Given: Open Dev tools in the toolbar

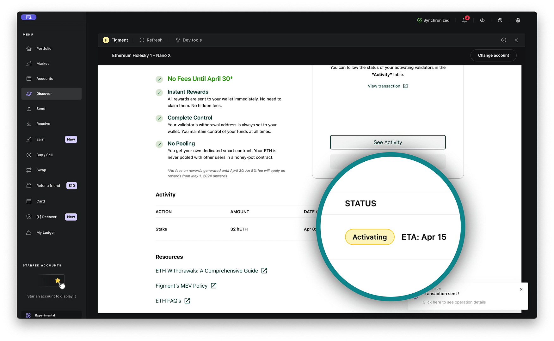Looking at the screenshot, I should [x=189, y=40].
